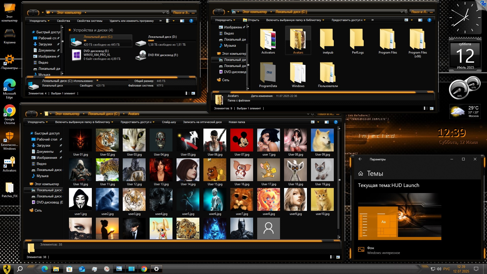Switch to large icons view in Avatars status bar
This screenshot has width=487, height=274.
[x=338, y=257]
